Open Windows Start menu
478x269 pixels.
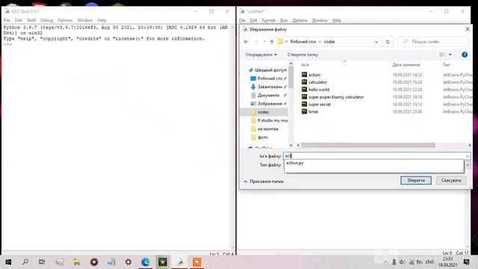click(x=8, y=262)
